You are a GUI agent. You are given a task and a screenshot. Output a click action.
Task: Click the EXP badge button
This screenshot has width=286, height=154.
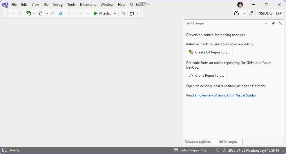click(279, 13)
